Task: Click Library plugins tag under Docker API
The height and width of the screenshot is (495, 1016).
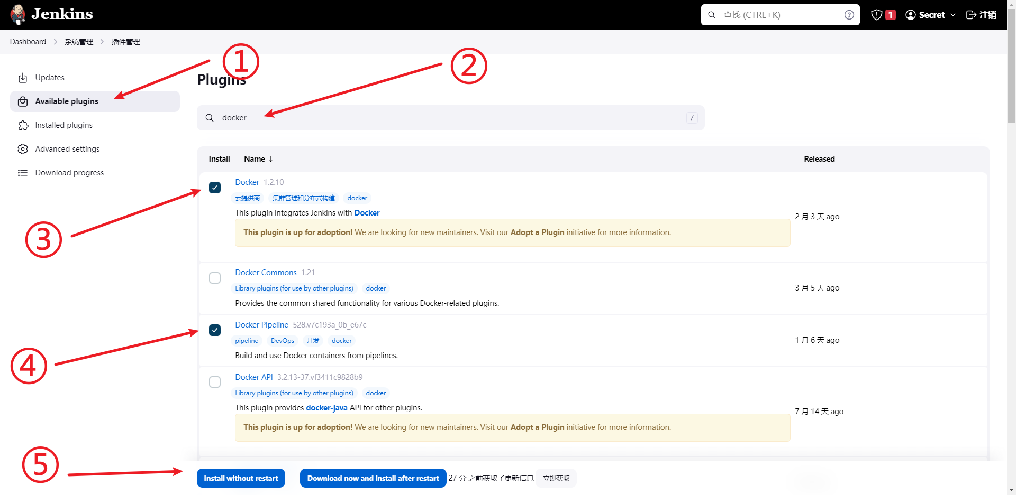Action: point(294,393)
